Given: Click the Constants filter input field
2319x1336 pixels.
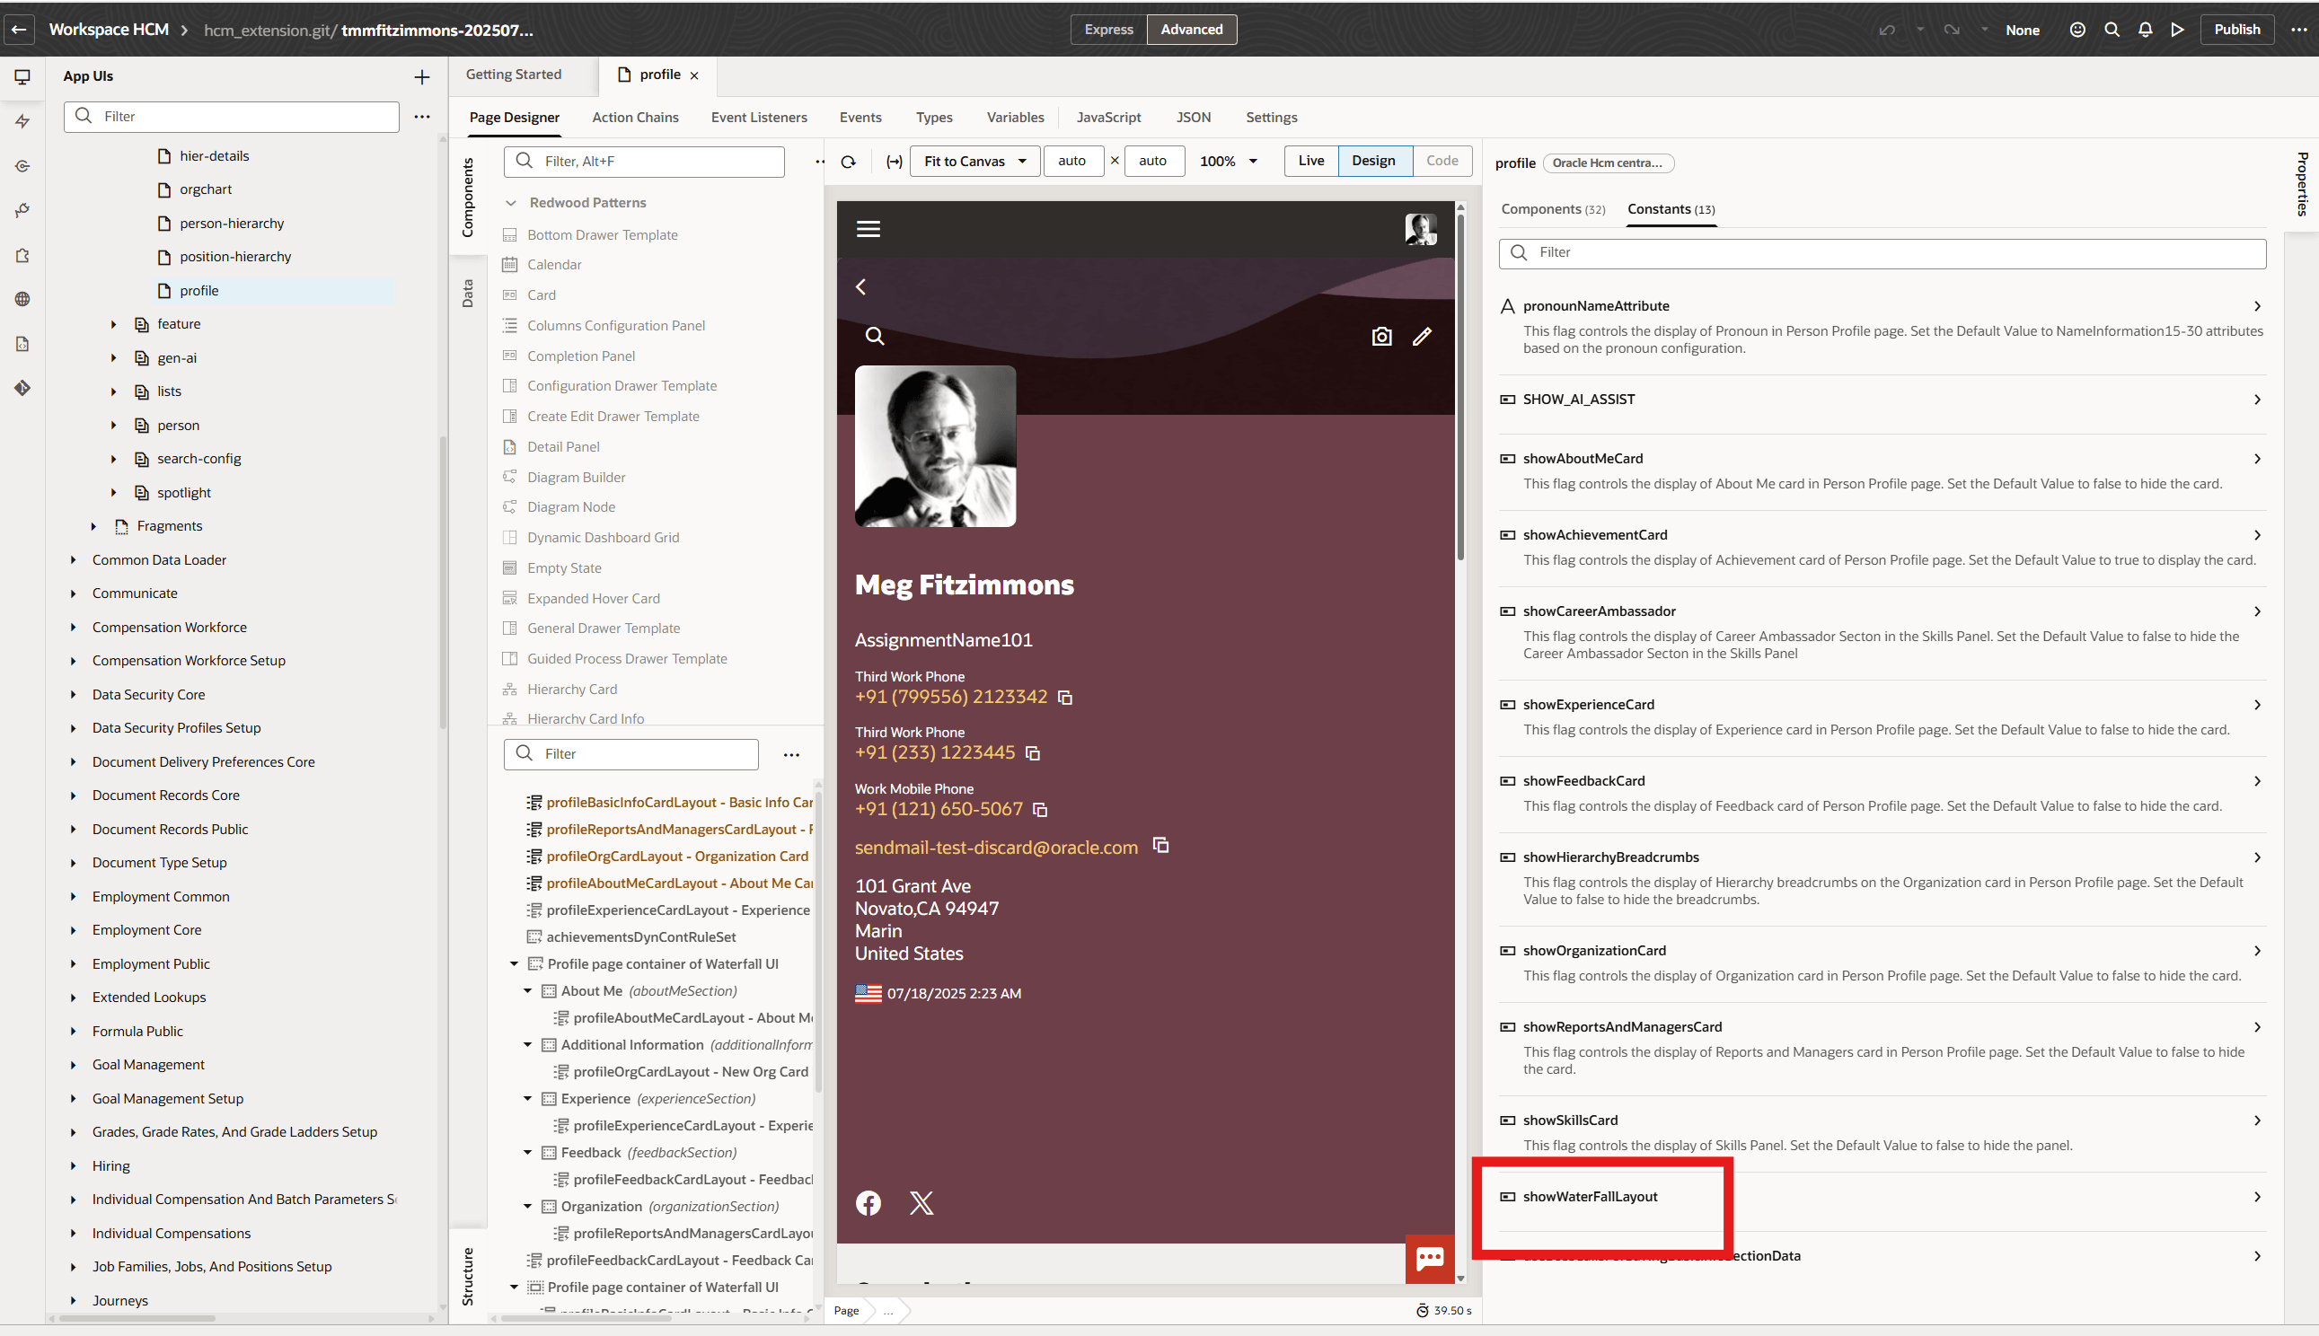Looking at the screenshot, I should coord(1891,253).
